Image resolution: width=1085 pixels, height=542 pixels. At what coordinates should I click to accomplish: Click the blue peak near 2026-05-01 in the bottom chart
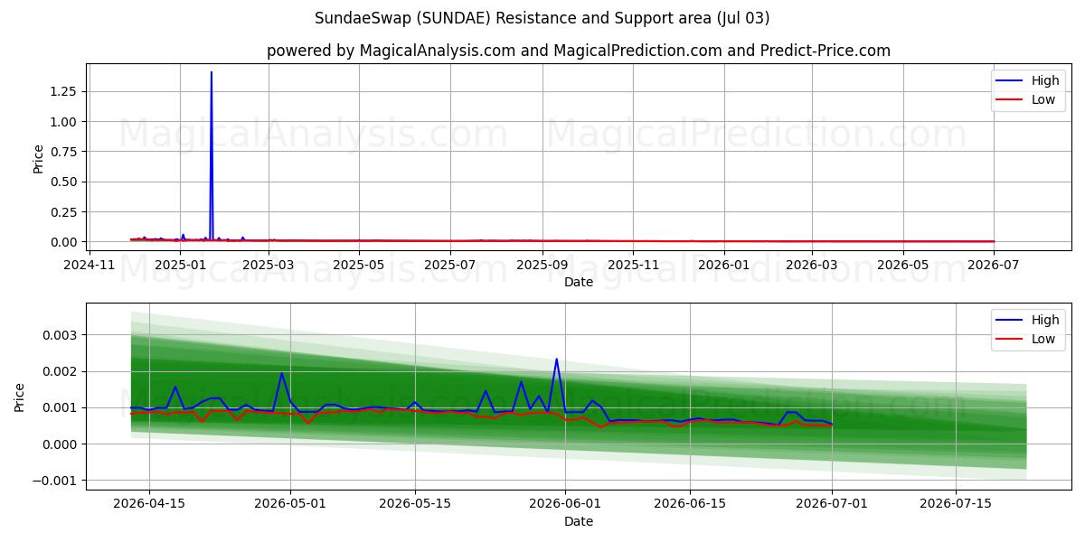(x=281, y=375)
